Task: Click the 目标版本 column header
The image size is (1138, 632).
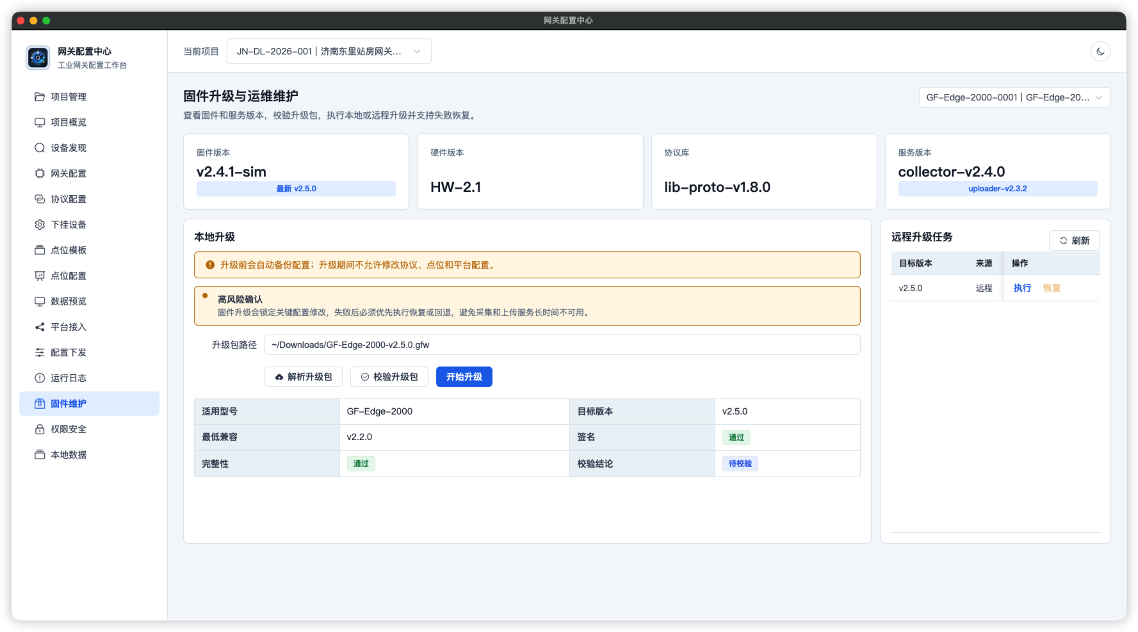Action: pos(915,263)
